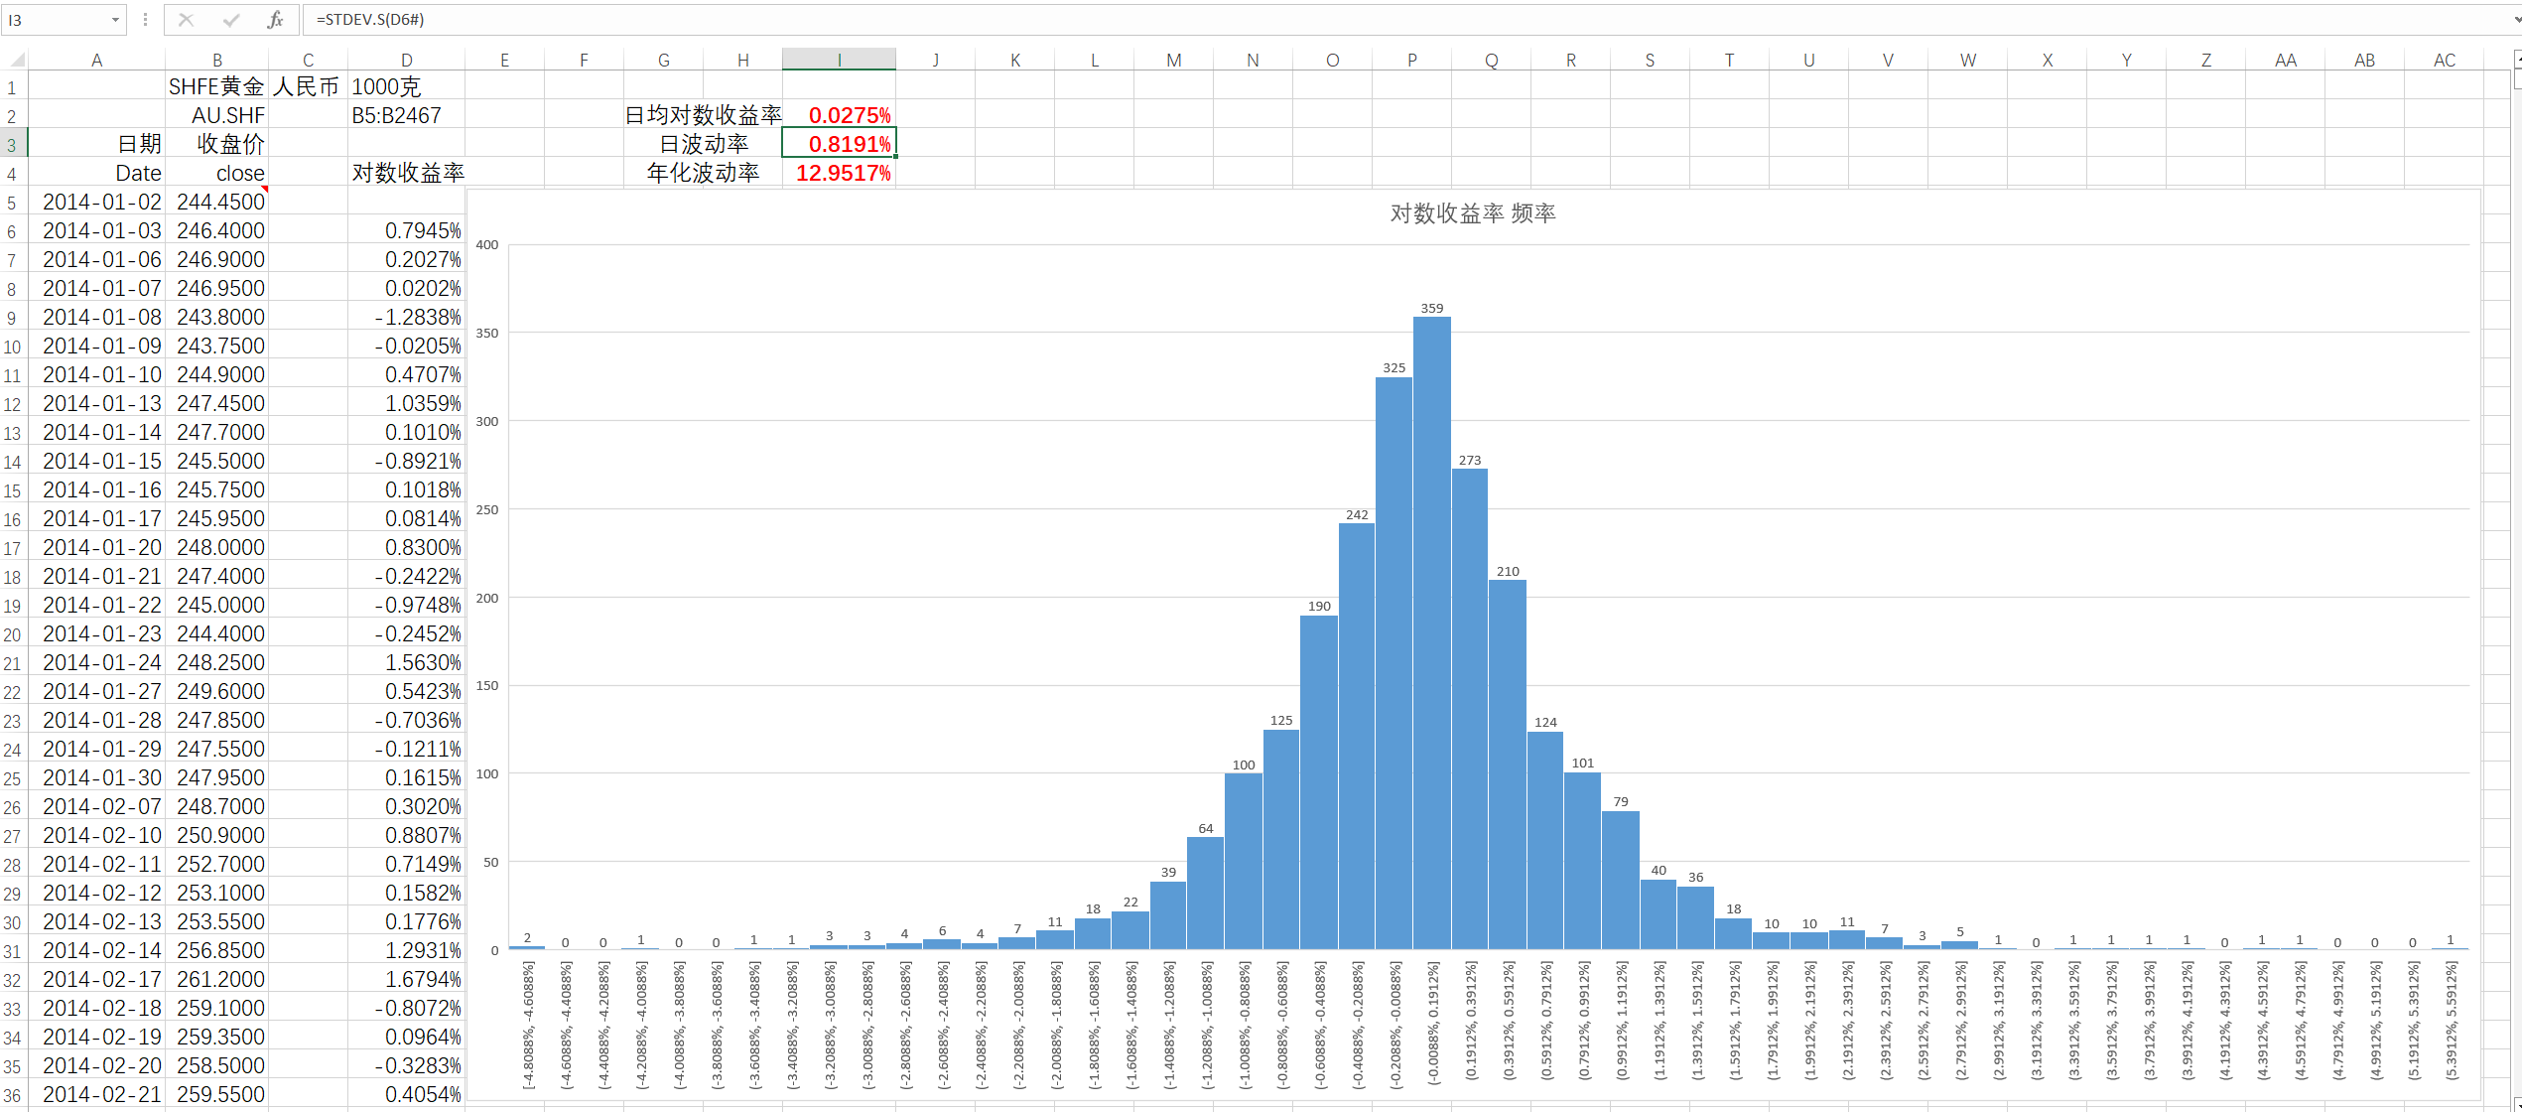Open the Name Box dropdown arrow

click(x=115, y=20)
